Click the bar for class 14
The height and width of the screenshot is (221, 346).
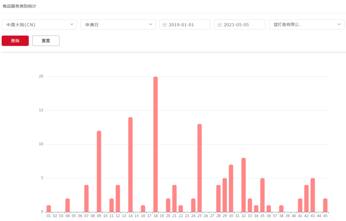point(130,164)
